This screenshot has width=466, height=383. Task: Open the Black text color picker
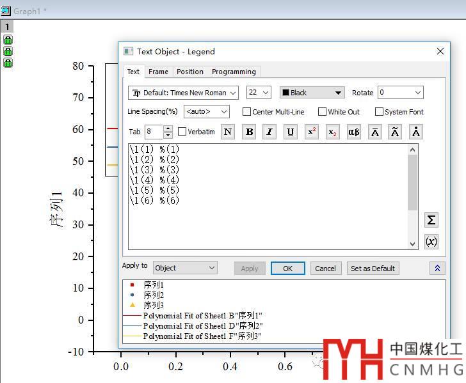[312, 93]
